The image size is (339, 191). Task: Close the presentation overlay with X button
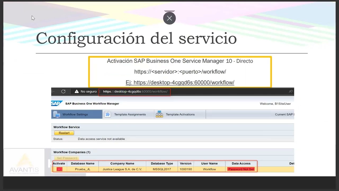(x=169, y=18)
